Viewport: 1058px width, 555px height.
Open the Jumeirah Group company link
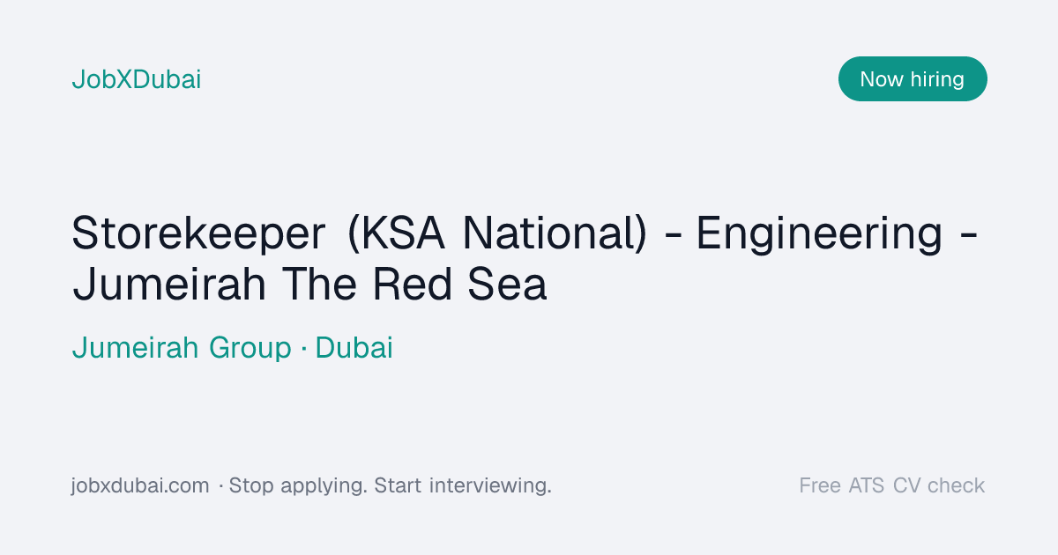click(x=182, y=348)
